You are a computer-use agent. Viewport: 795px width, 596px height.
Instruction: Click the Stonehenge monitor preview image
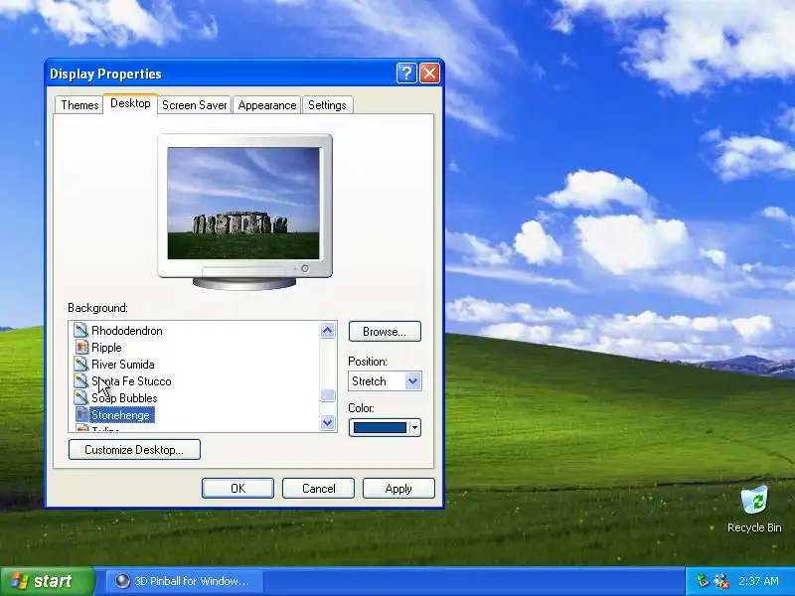[x=243, y=204]
